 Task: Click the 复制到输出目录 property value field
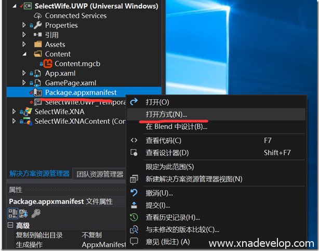[x=101, y=235]
